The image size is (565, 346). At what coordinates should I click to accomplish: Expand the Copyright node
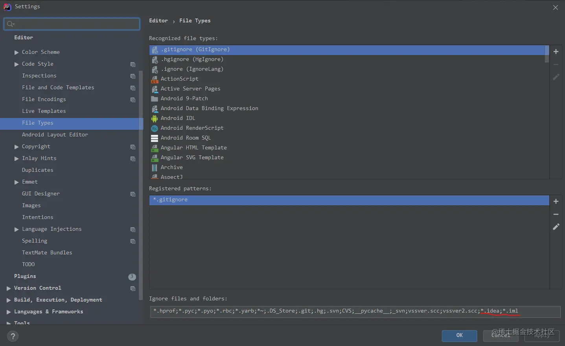pos(17,147)
